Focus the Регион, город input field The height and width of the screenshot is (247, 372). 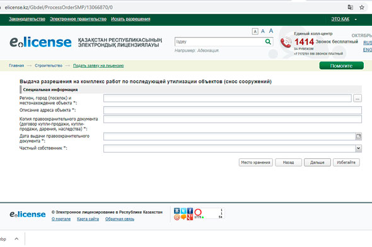[227, 98]
